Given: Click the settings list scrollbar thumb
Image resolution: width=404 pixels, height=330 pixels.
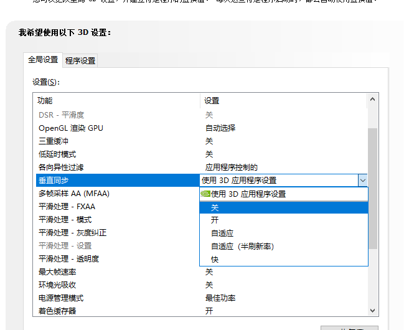Looking at the screenshot, I should point(373,189).
